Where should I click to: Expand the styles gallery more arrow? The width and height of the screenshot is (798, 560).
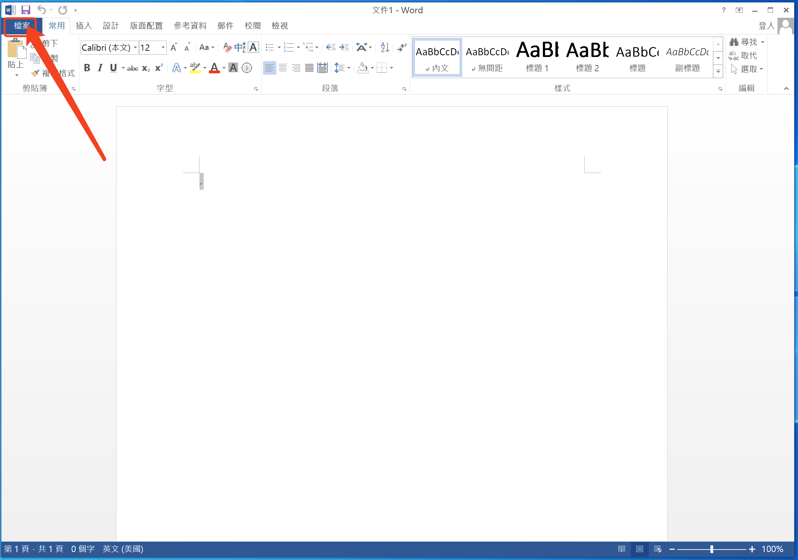tap(718, 71)
